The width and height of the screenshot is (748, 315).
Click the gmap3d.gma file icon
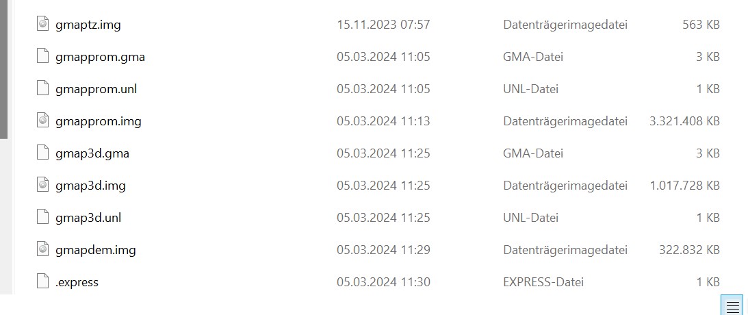[43, 153]
